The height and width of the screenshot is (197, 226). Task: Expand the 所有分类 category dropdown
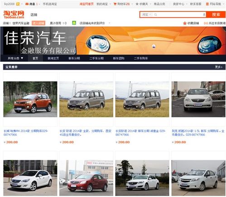point(15,58)
